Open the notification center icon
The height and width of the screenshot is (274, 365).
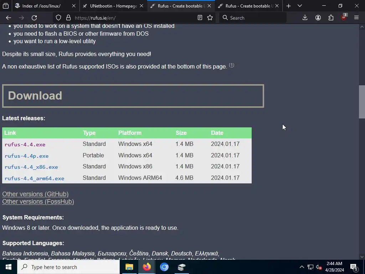[x=354, y=267]
